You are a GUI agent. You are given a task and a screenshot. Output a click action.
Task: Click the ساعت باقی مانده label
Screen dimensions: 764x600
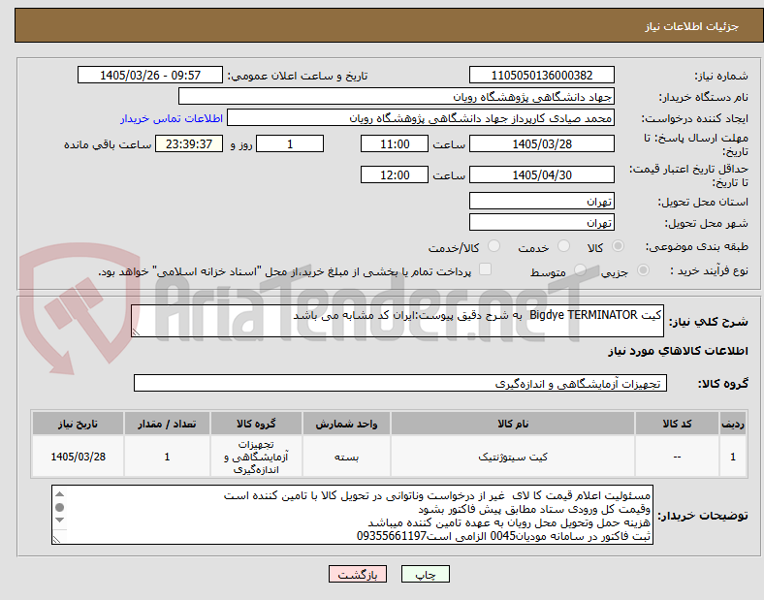[x=108, y=145]
